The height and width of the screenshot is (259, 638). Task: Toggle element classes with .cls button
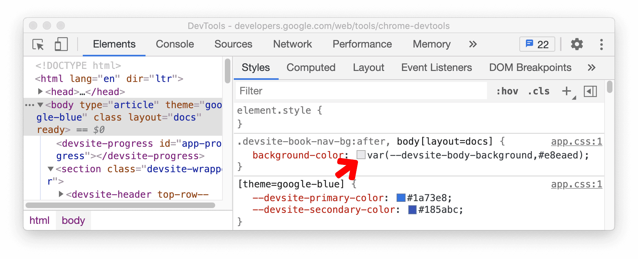(x=538, y=91)
